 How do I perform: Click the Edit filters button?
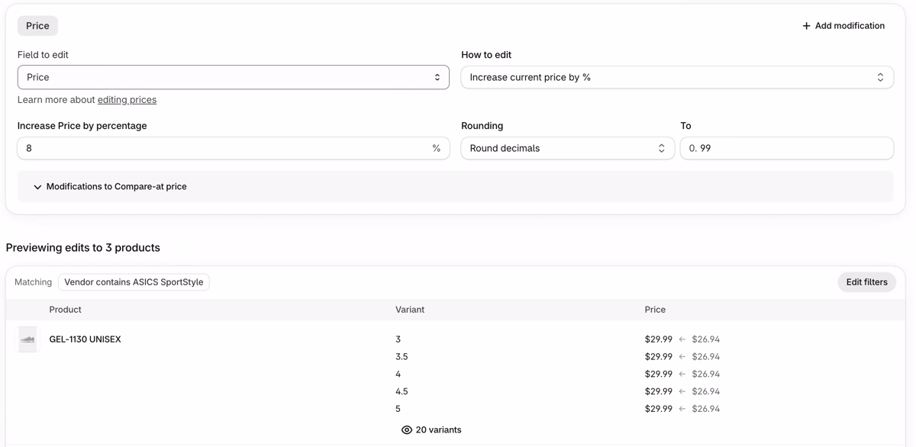866,282
